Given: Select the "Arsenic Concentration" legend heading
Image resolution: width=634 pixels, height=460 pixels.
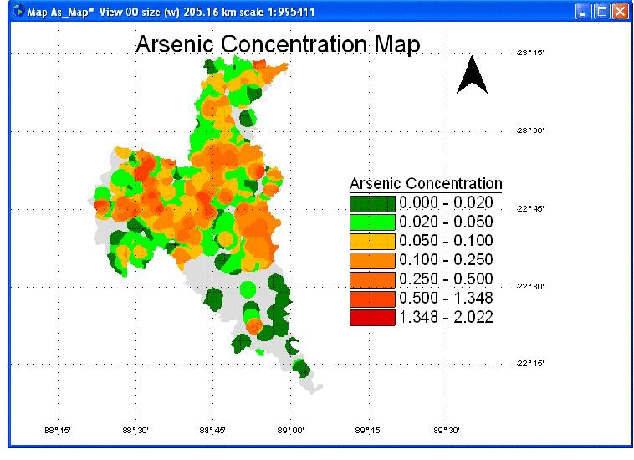Looking at the screenshot, I should pyautogui.click(x=425, y=183).
